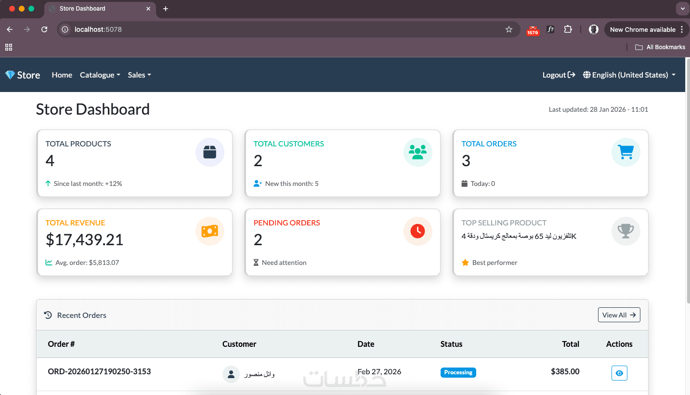Screen dimensions: 690x395
Task: Click the View All button
Action: (619, 315)
